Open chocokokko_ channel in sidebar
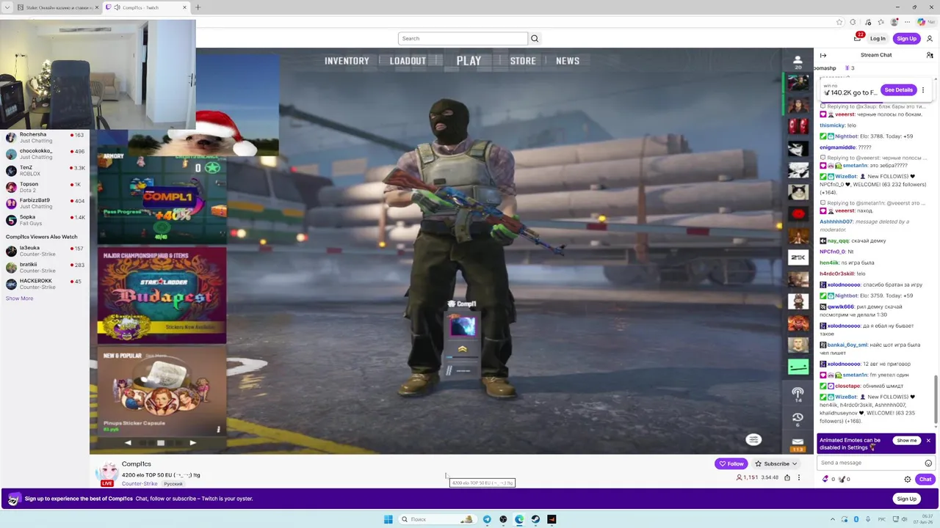 click(45, 154)
